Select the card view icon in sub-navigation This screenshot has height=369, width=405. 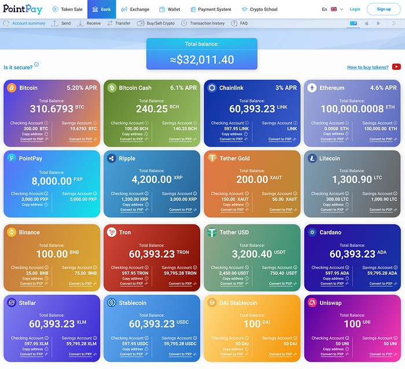354,23
